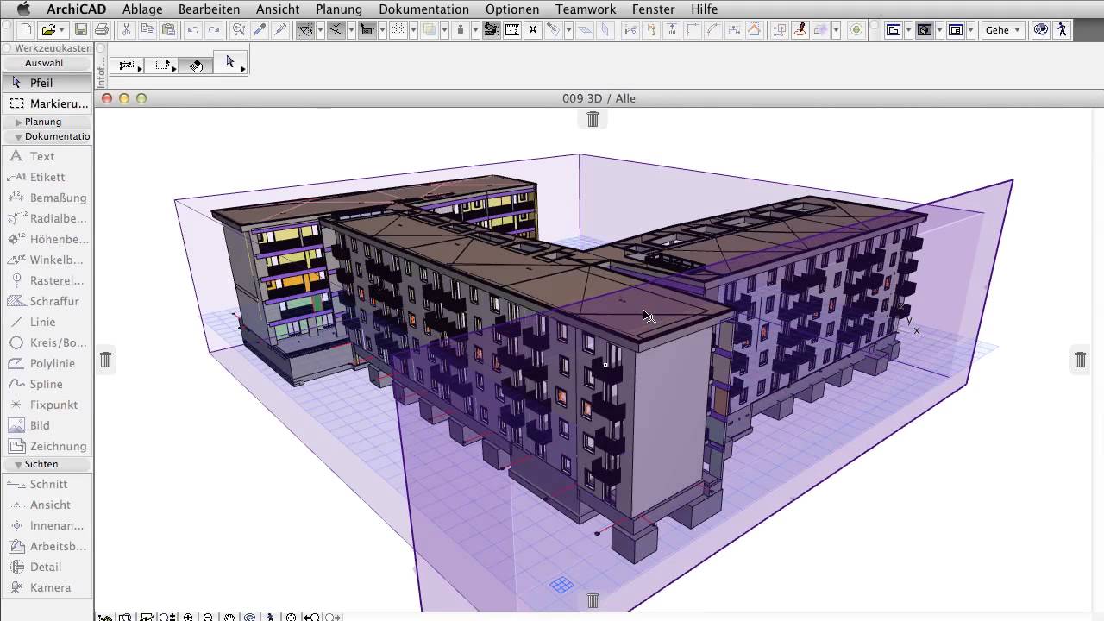The height and width of the screenshot is (621, 1104).
Task: Open the dropdown arrow beside the open folder icon
Action: click(62, 29)
